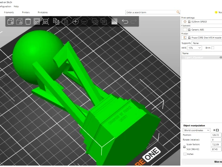Click the printer icon beside Prusa CORE One
The image size is (222, 167).
185,38
